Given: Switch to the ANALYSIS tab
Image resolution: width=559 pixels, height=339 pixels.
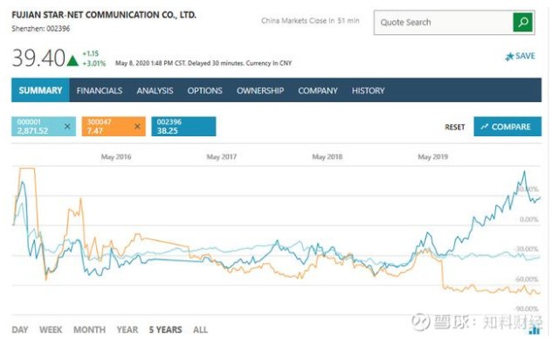Looking at the screenshot, I should 155,91.
